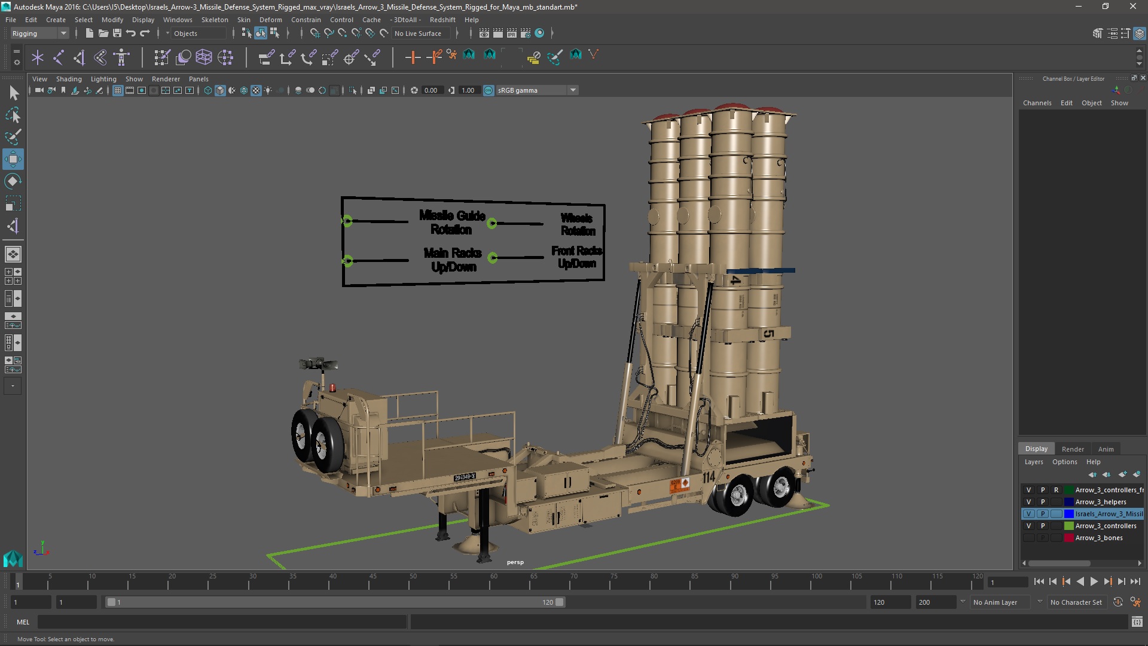Viewport: 1148px width, 646px height.
Task: Click the MEL command line input
Action: tap(222, 622)
